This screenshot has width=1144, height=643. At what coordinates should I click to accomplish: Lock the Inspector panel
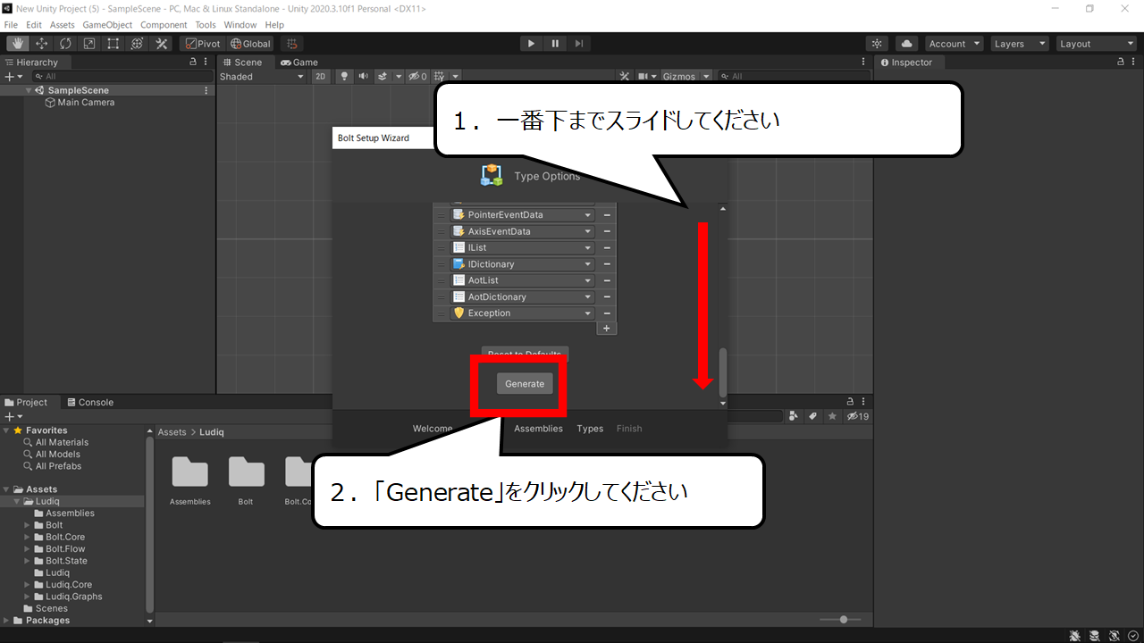[1122, 63]
